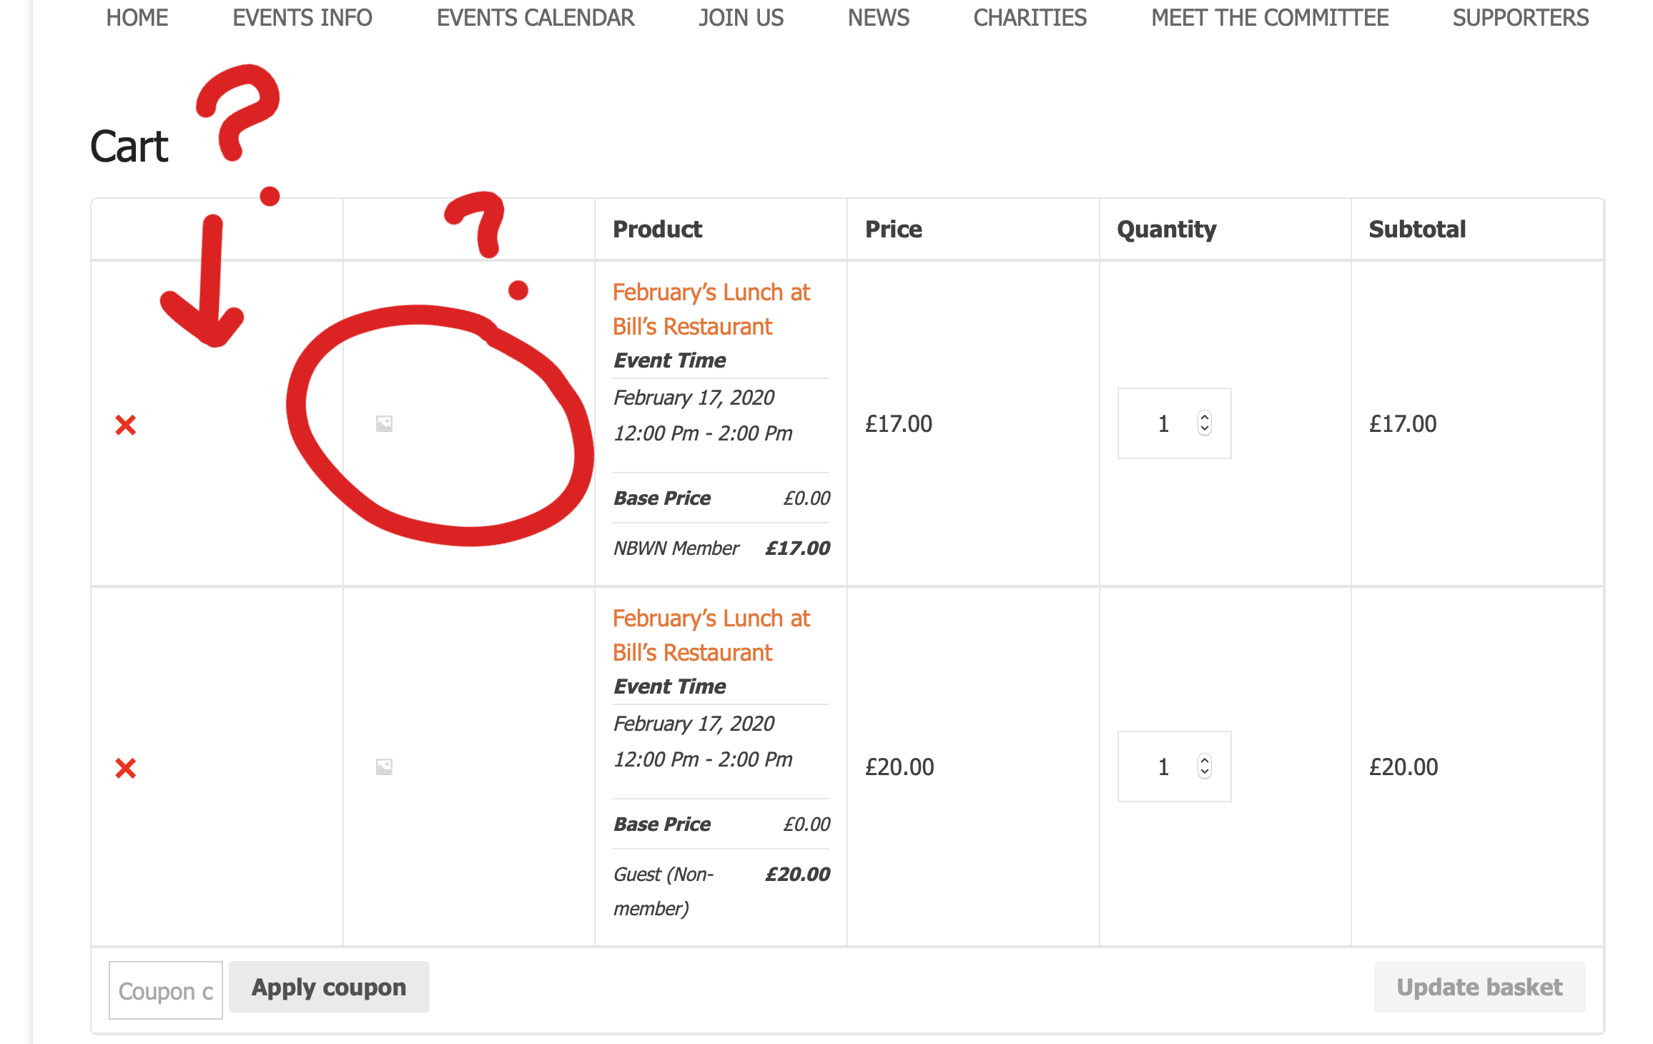Click the broken thumbnail in the £17.00 row

tap(384, 424)
